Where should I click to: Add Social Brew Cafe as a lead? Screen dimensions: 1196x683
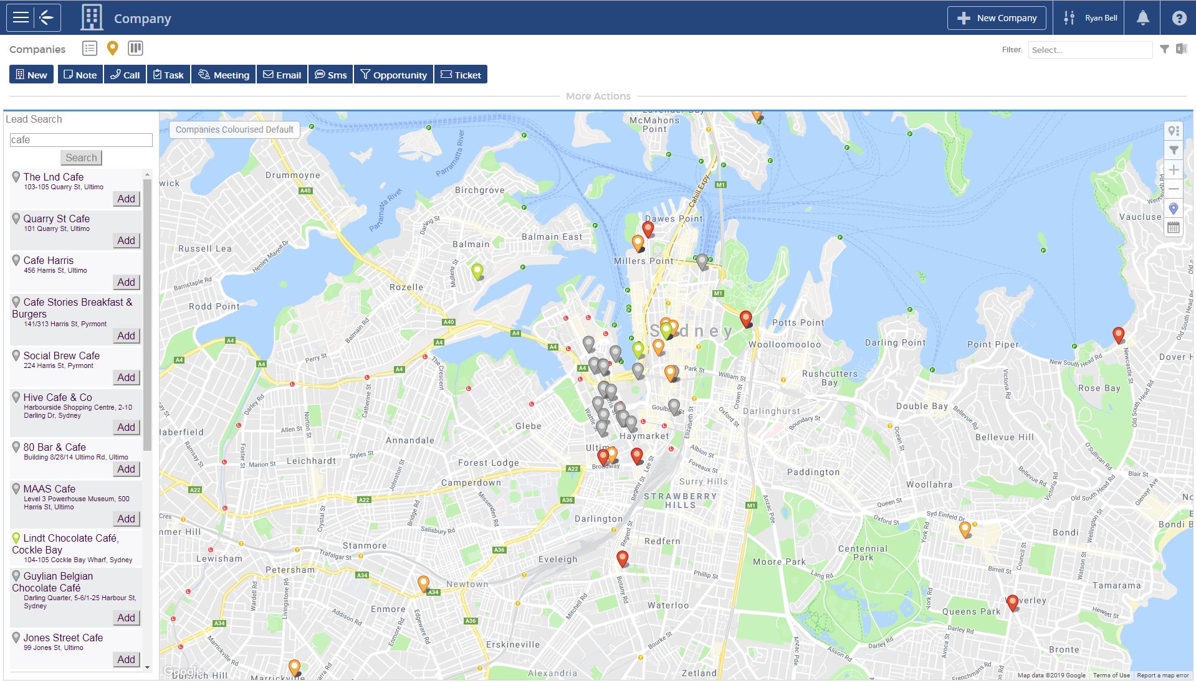126,377
